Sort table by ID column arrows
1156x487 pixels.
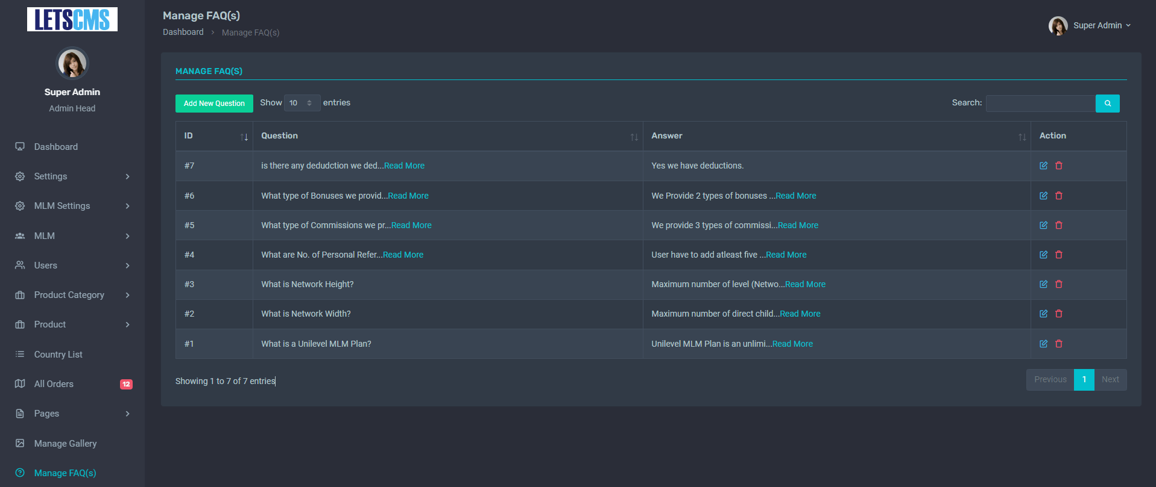244,137
